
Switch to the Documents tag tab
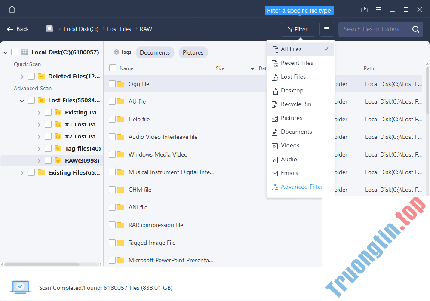coord(155,52)
